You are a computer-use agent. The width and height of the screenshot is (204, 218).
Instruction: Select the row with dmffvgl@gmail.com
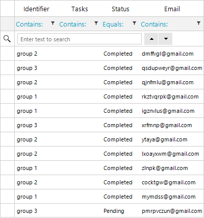[x=109, y=54]
